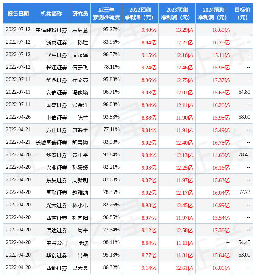Click the 2023预测净利润 column header
This screenshot has width=253, height=277.
[x=177, y=13]
